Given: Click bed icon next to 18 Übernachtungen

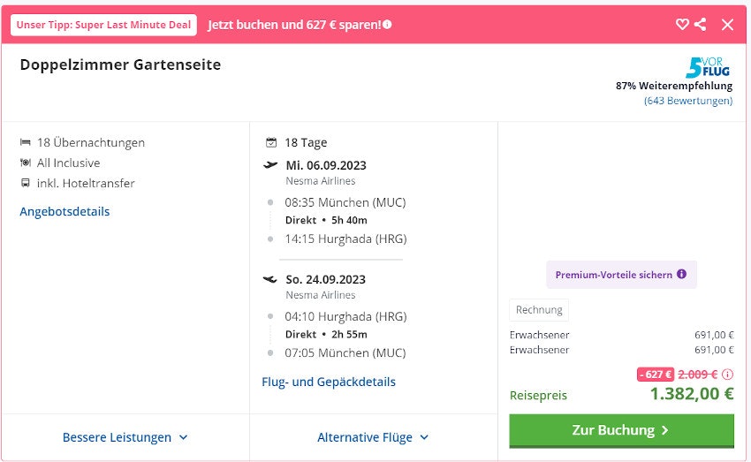Looking at the screenshot, I should point(25,142).
